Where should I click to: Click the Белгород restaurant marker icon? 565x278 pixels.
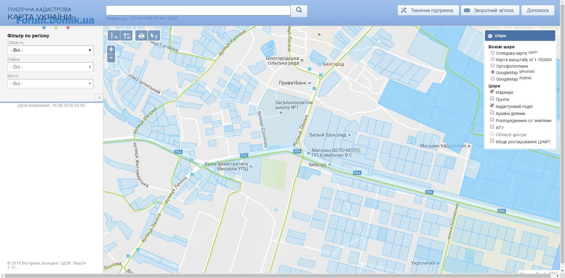pos(320,64)
